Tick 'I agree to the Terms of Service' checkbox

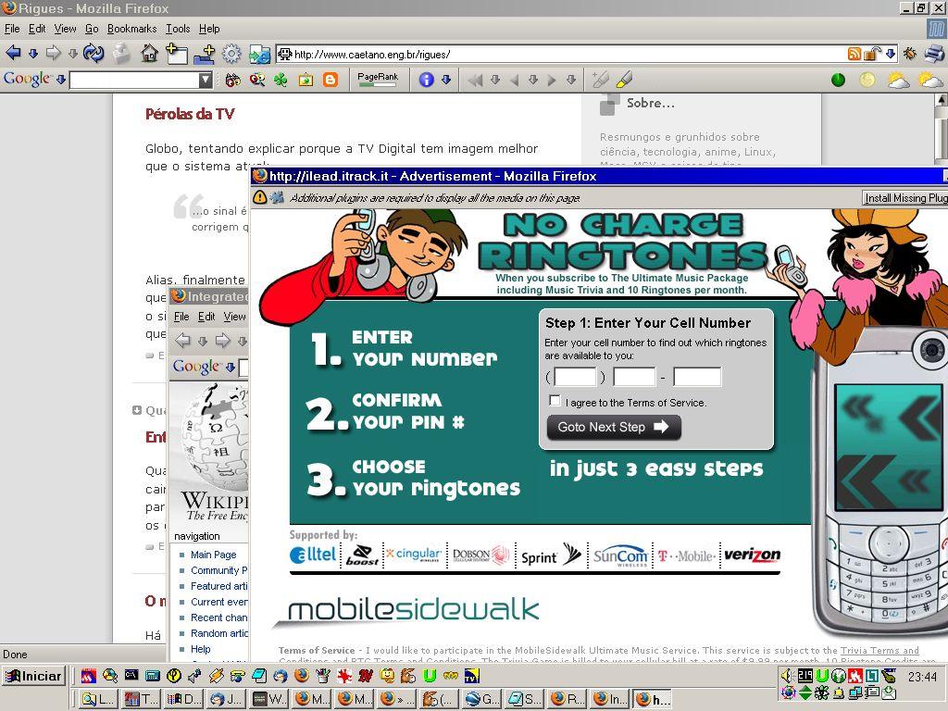click(x=555, y=400)
